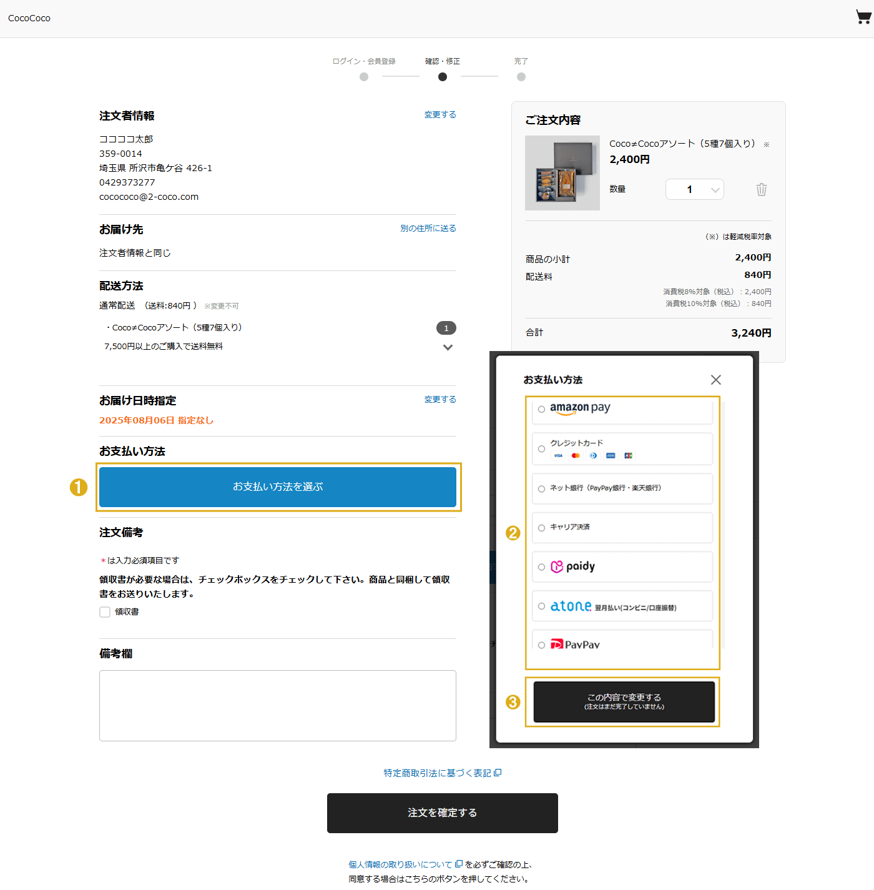
Task: Click the 完了 step indicator
Action: click(x=521, y=77)
